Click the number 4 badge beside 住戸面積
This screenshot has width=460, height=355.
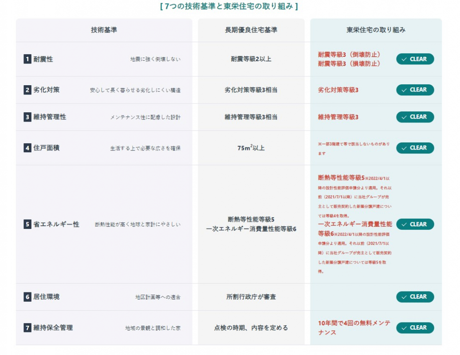coord(28,148)
